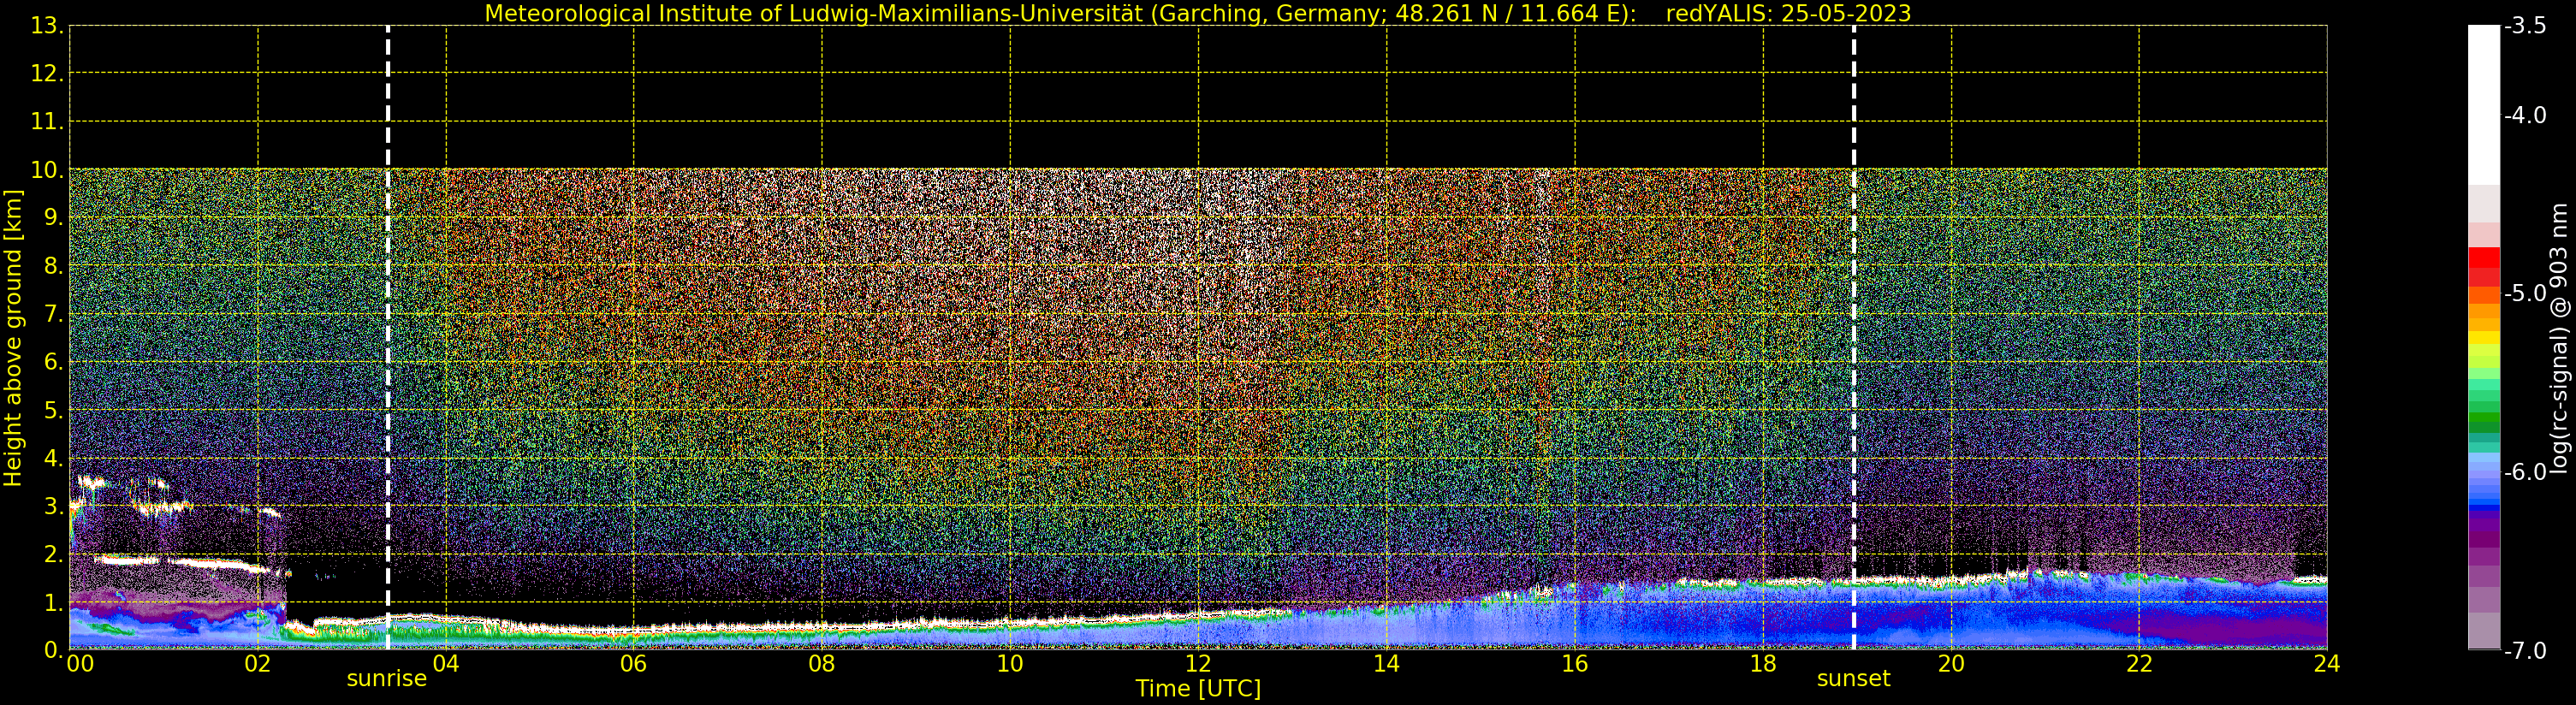The width and height of the screenshot is (2576, 705).
Task: Click the white dashed sunset marker line
Action: pos(1854,338)
